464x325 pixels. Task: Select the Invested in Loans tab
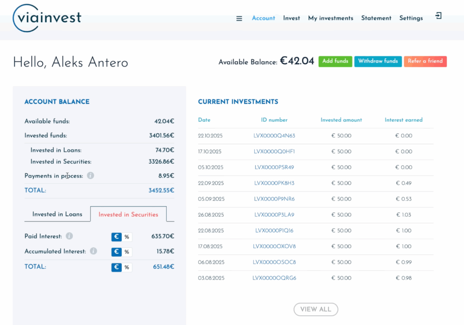pos(57,214)
